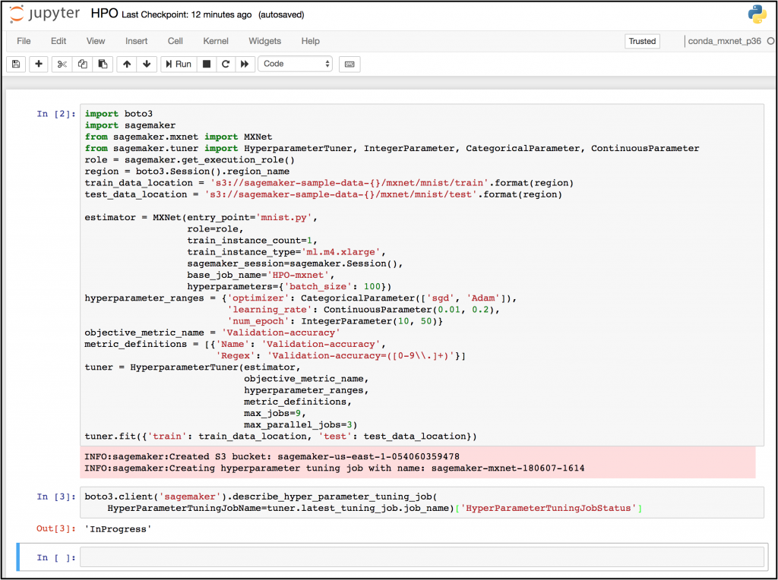Open the Edit menu
The width and height of the screenshot is (778, 580).
pos(59,41)
